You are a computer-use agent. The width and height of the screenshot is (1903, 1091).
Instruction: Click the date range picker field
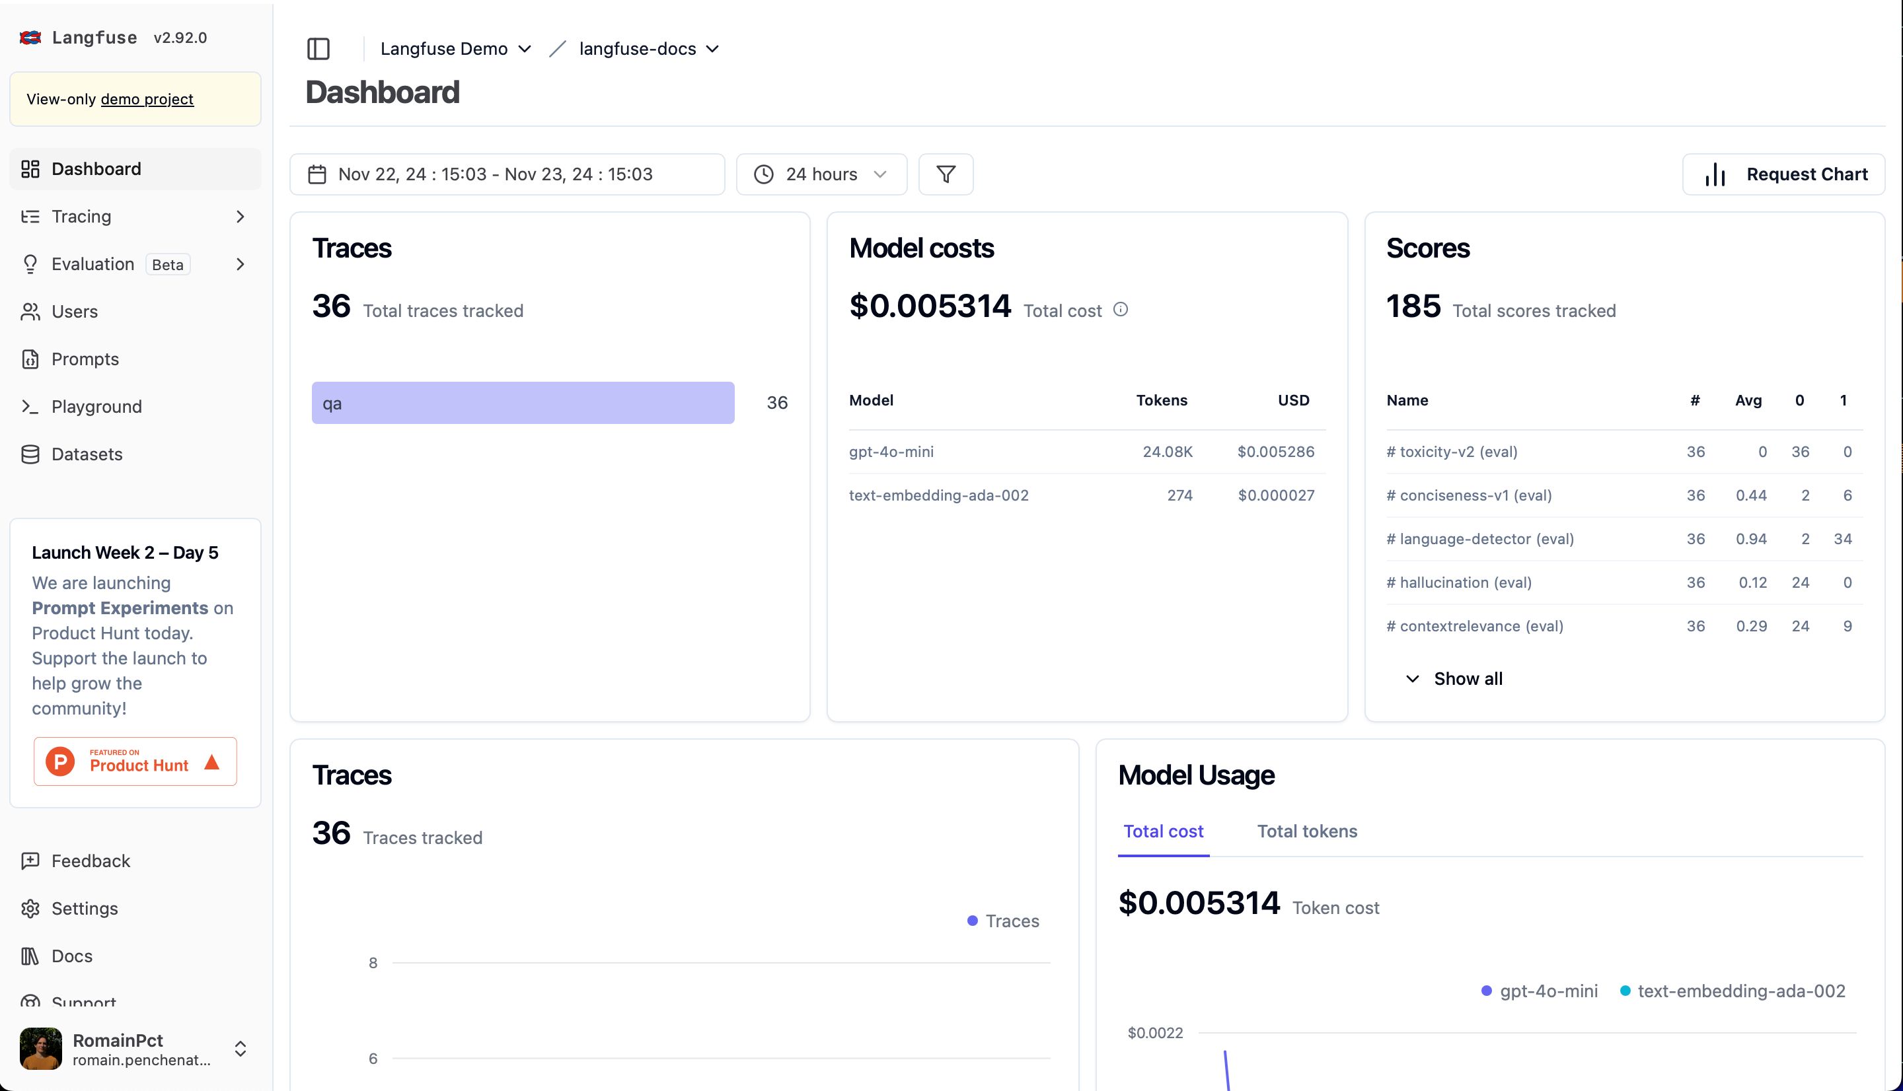coord(507,174)
